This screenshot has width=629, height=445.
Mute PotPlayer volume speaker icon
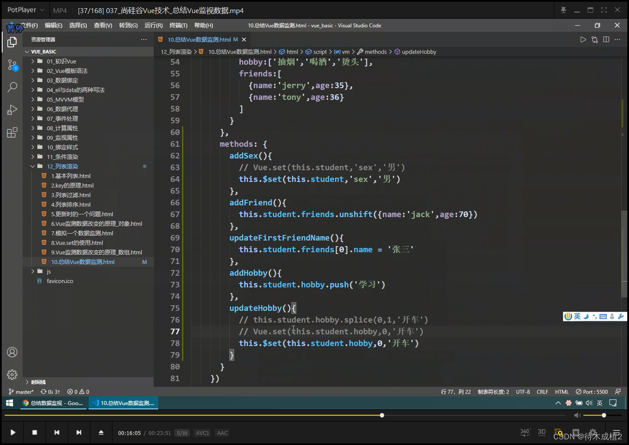click(577, 415)
